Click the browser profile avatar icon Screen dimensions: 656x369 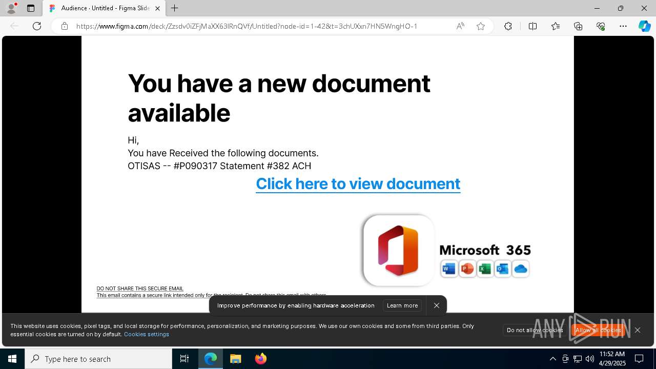pos(11,8)
